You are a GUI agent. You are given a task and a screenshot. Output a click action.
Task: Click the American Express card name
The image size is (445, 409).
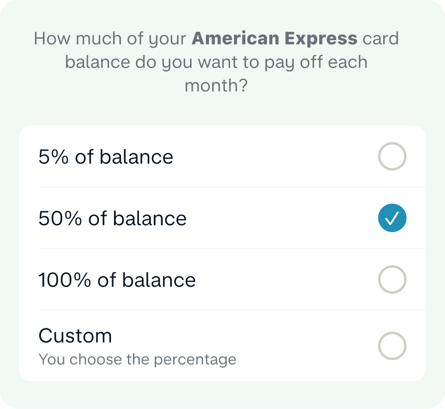click(x=275, y=38)
